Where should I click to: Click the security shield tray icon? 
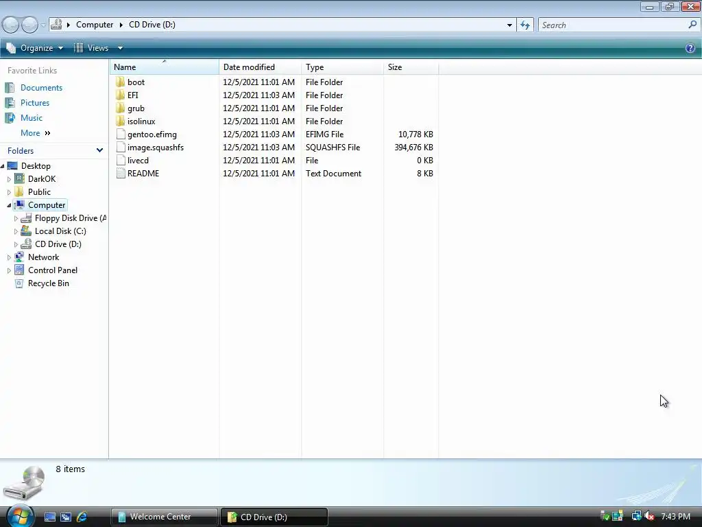(605, 516)
